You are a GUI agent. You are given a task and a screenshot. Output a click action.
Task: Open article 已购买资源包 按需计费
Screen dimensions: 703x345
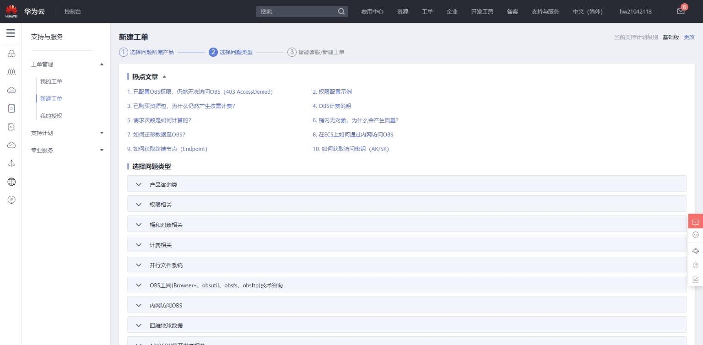[x=181, y=106]
